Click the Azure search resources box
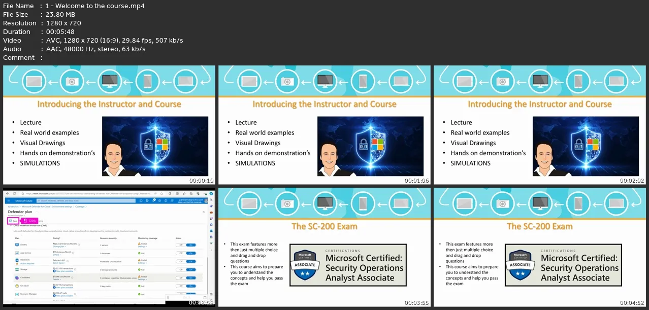649x310 pixels. (86, 200)
